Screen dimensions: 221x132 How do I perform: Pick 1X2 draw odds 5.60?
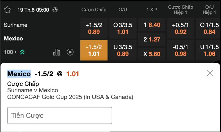click(152, 54)
